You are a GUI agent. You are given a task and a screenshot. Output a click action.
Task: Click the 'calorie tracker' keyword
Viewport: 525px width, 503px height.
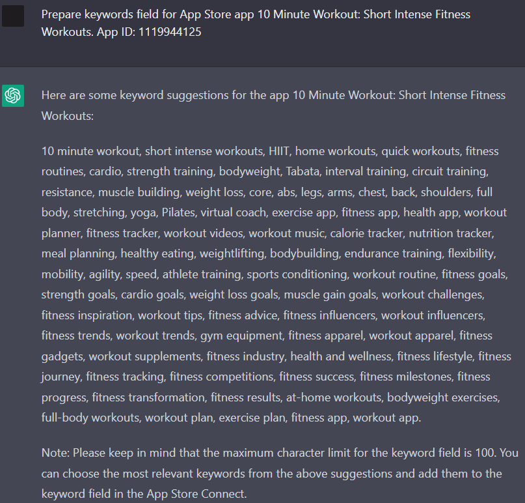[366, 233]
